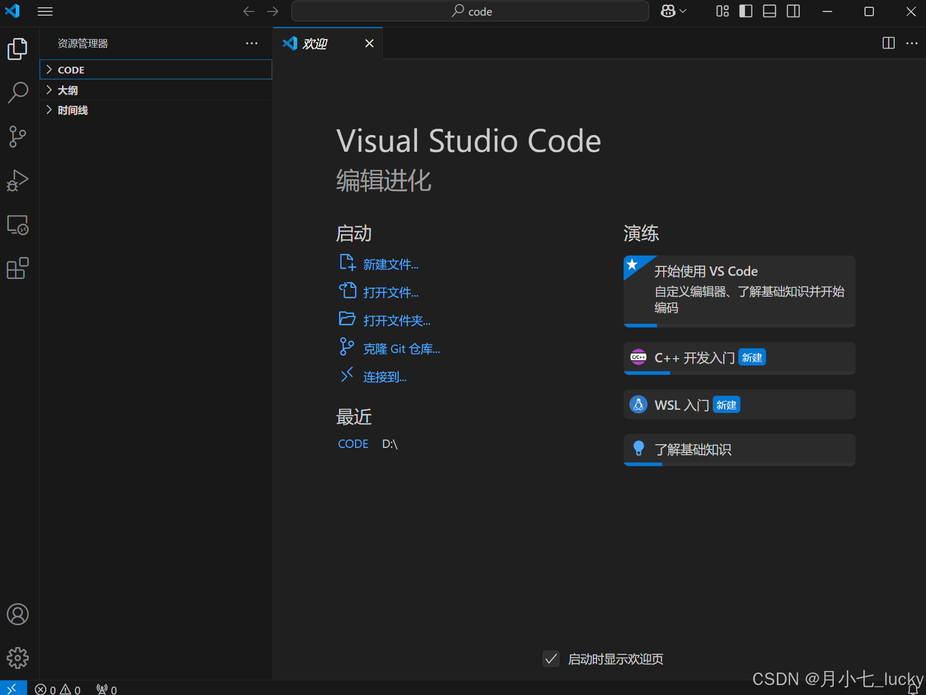Open 了解基础知识 walkthrough card
Viewport: 926px width, 695px height.
pyautogui.click(x=739, y=449)
